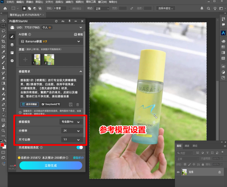This screenshot has height=187, width=227.
Task: Open StartAI layers sidebar icon
Action: [12, 44]
